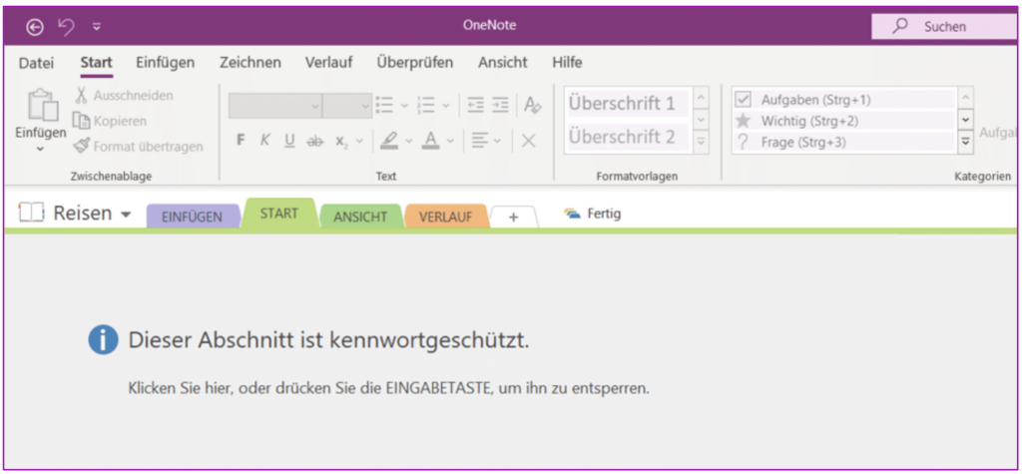Open the Reisen notebook dropdown

click(126, 215)
